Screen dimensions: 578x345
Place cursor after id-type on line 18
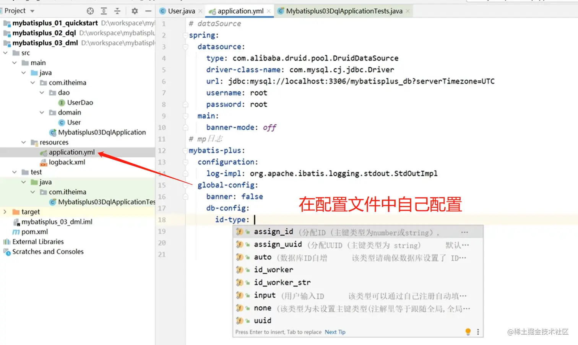coord(255,220)
